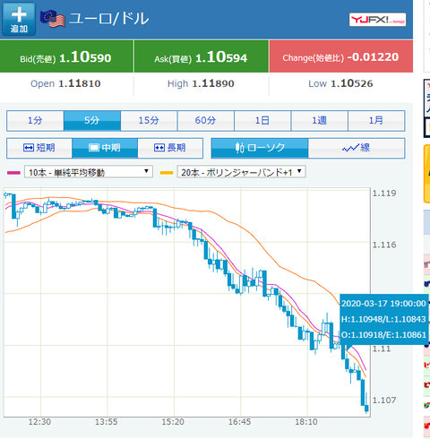The width and height of the screenshot is (430, 439).
Task: Switch chart type to ローソク candlestick
Action: 260,148
